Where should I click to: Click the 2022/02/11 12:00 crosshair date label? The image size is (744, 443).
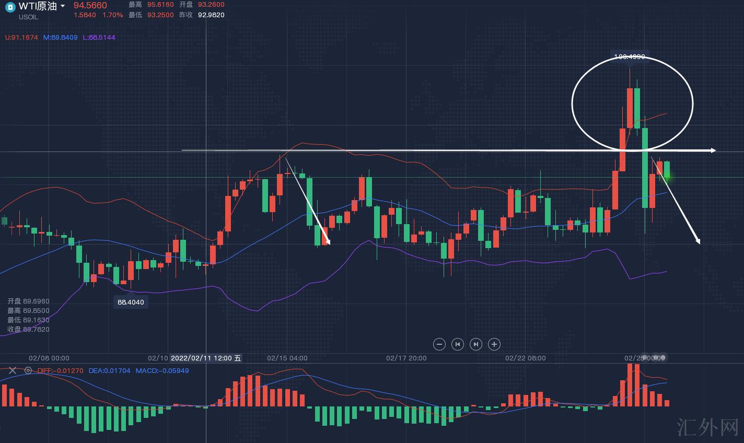206,358
